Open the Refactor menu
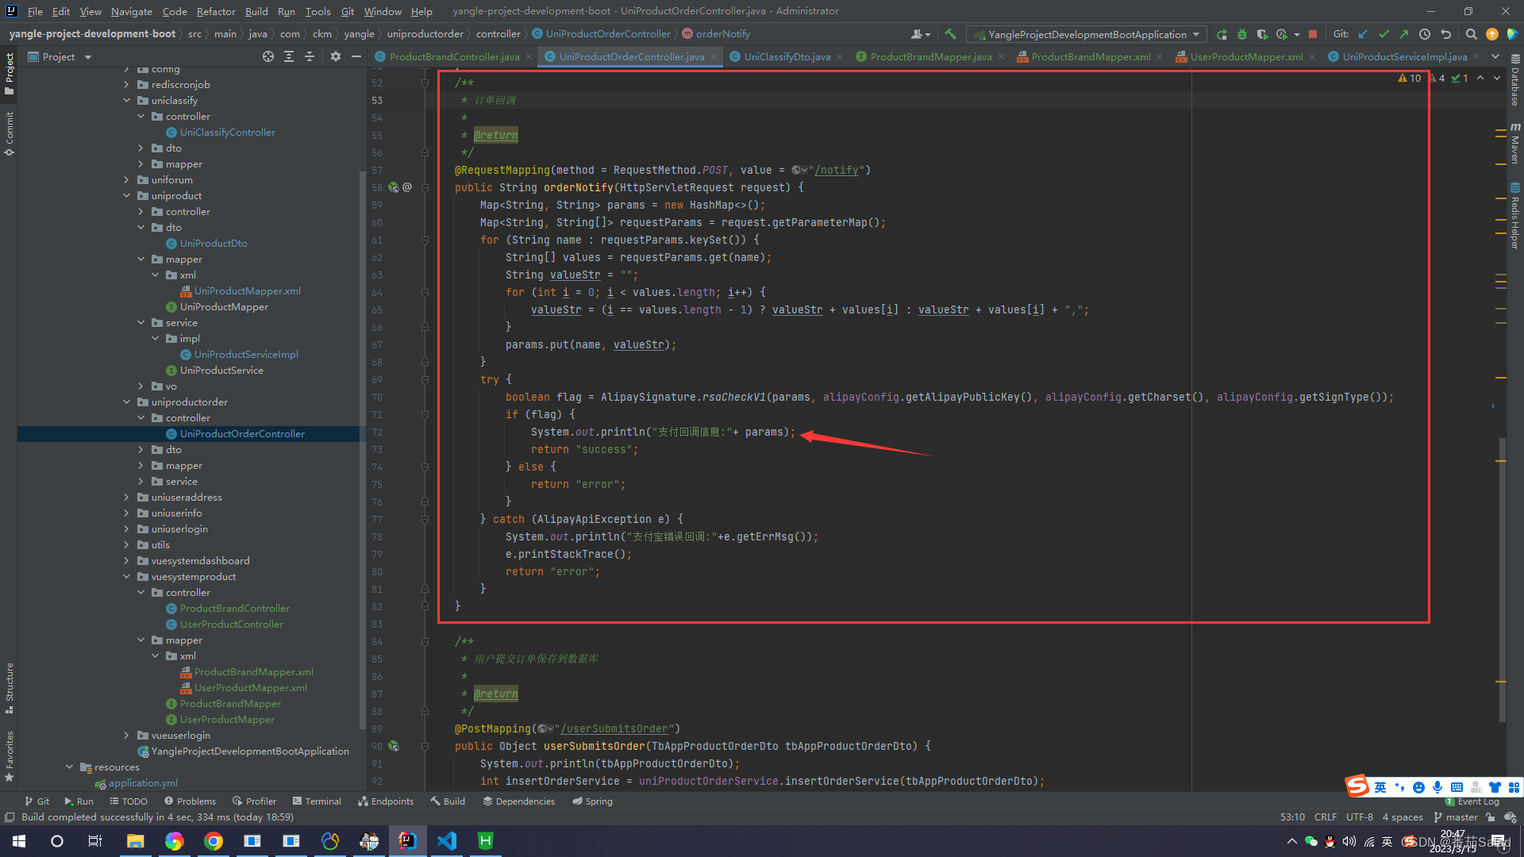1524x857 pixels. coord(216,11)
